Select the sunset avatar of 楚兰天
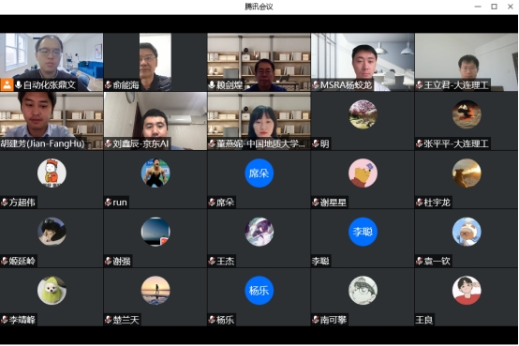 156,291
